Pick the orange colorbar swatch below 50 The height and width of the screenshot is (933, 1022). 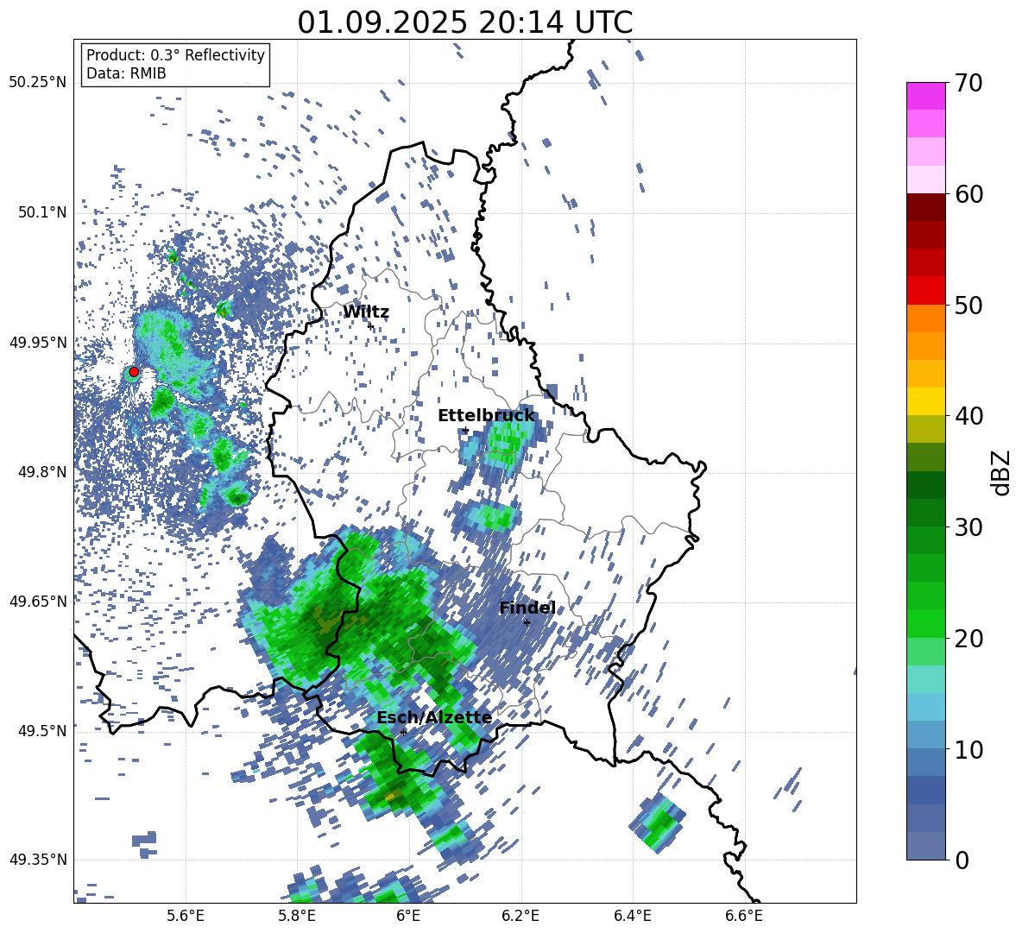point(925,318)
